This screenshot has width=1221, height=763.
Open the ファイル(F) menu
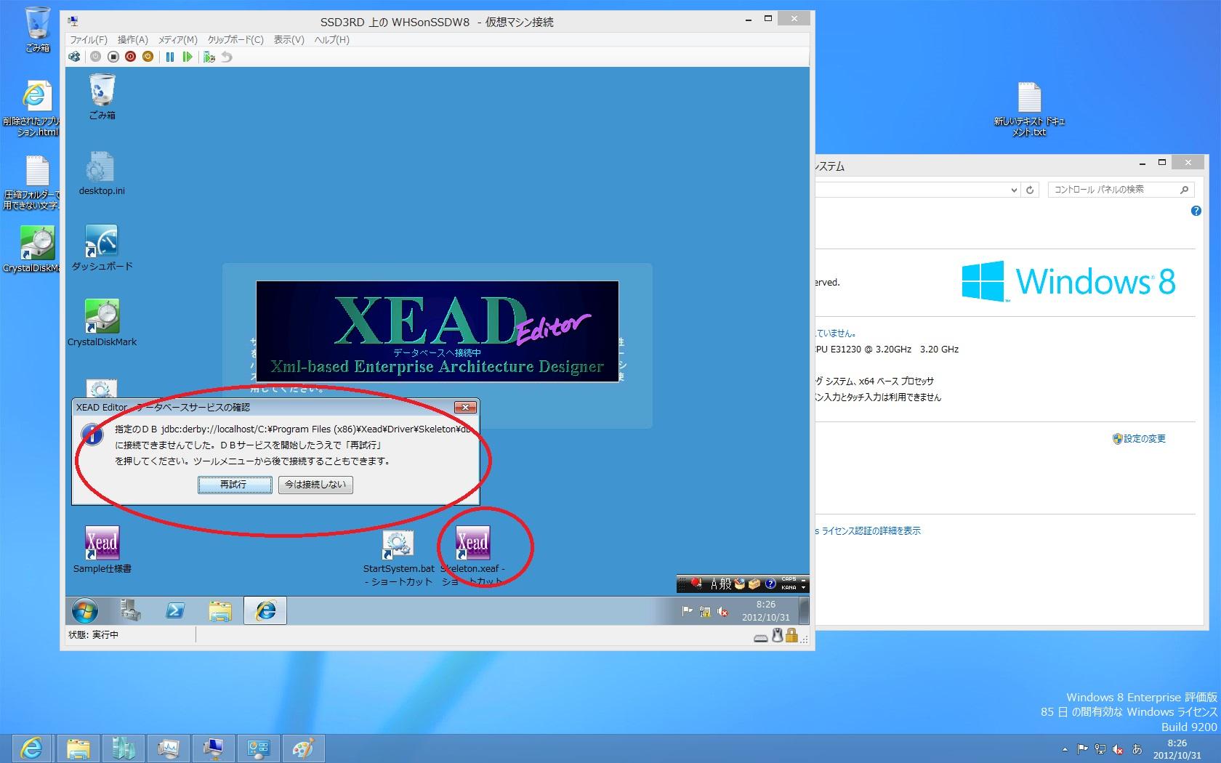point(88,40)
